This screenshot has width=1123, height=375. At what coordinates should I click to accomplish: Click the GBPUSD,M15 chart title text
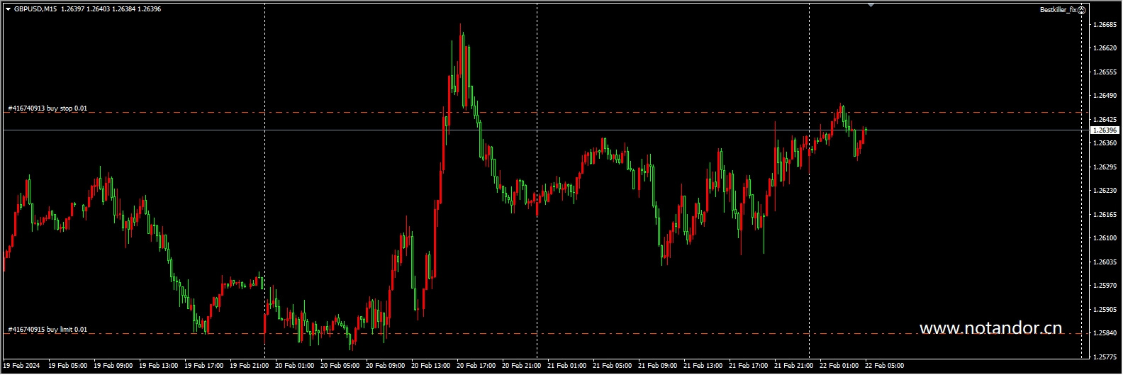point(36,9)
